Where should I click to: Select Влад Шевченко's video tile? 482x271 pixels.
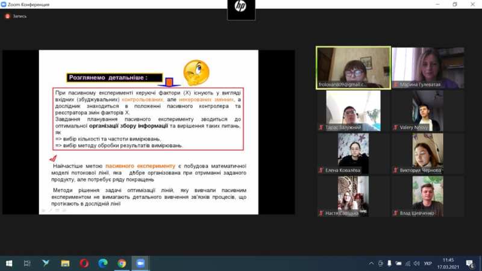click(428, 196)
